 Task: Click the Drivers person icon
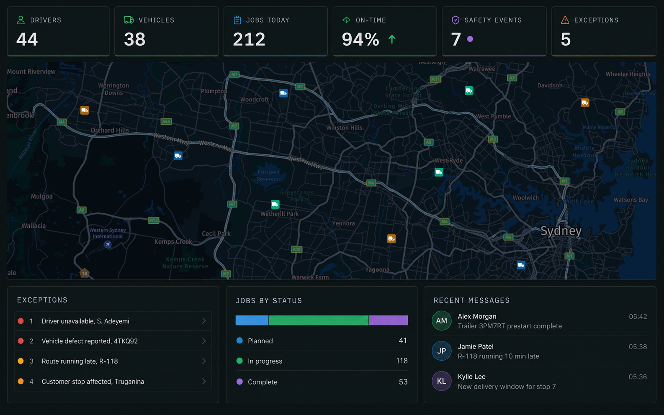click(21, 20)
